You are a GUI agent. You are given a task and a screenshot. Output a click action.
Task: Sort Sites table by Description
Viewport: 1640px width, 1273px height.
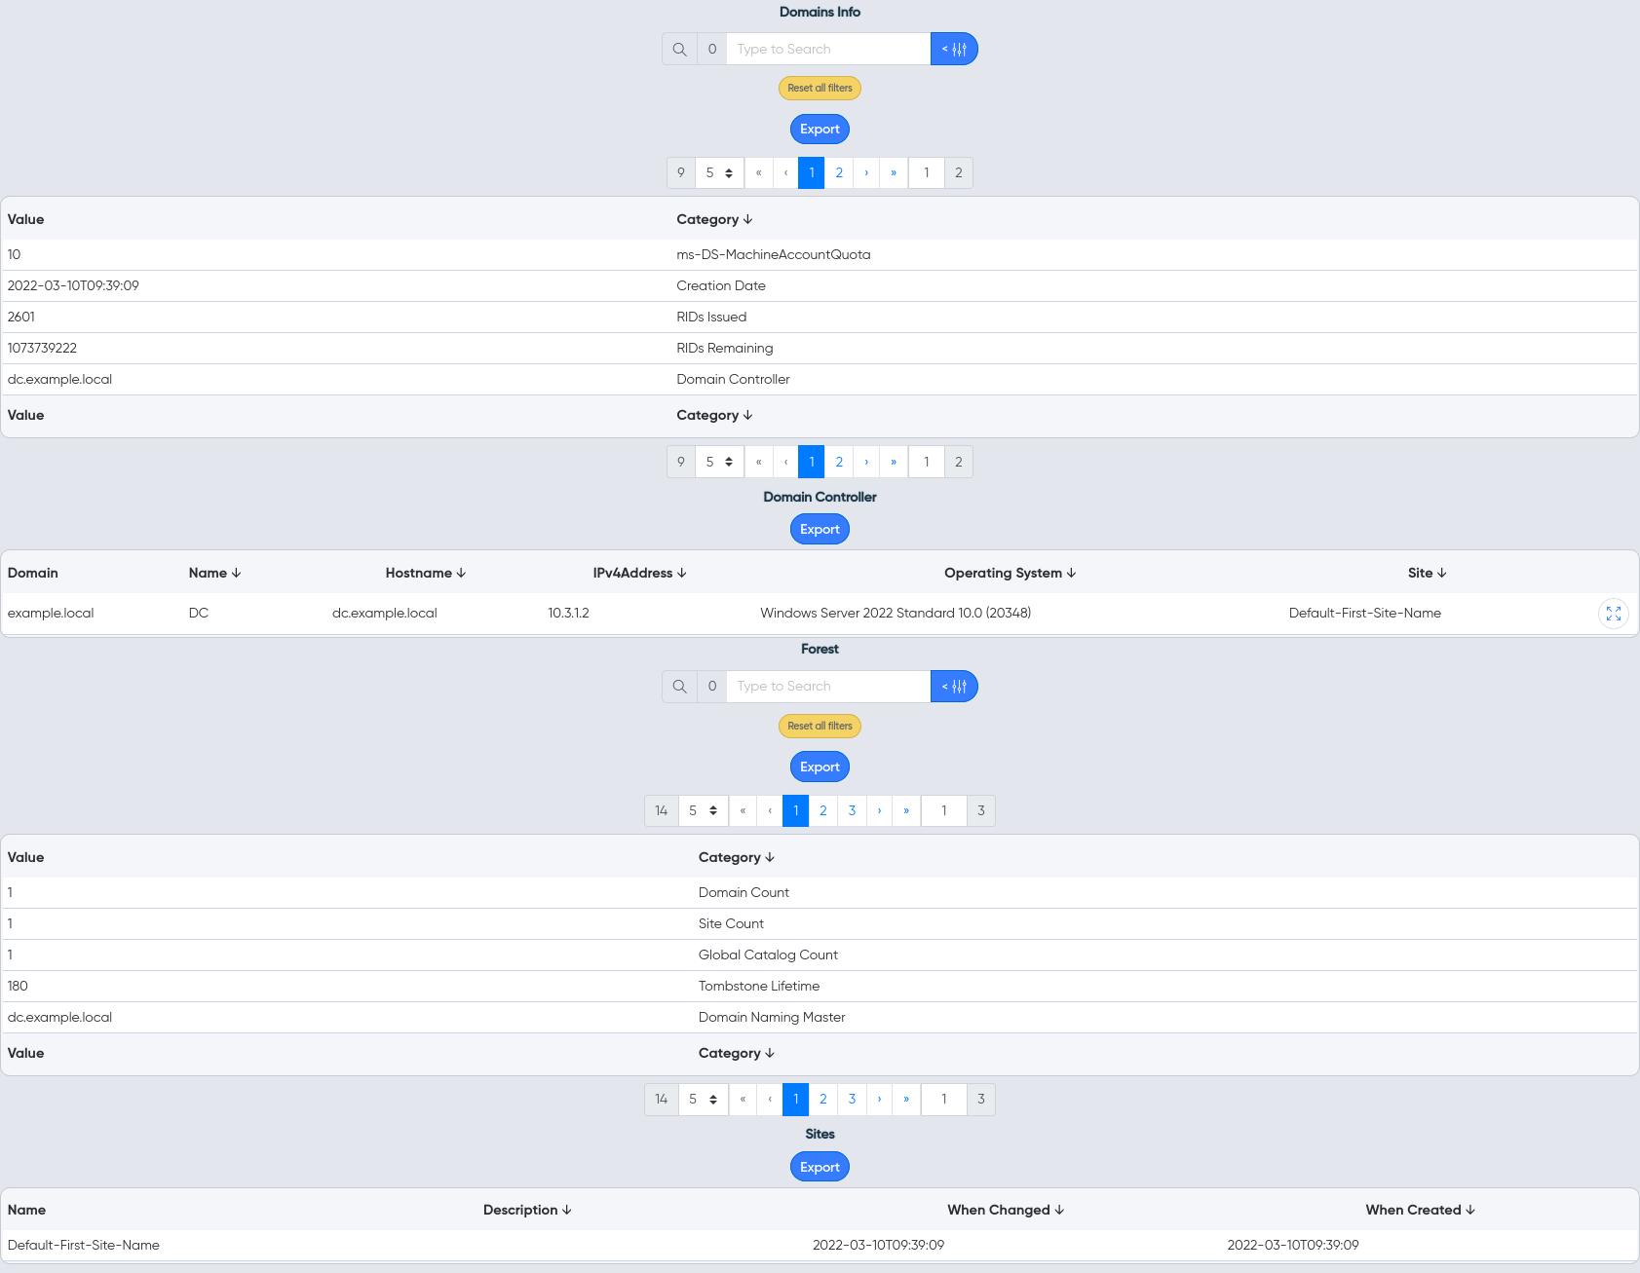point(527,1210)
